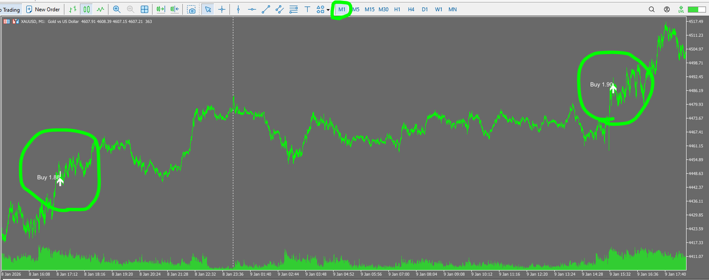Click the 9 Jan 17:40 time label
Viewport: 709px width, 280px height.
[x=675, y=274]
